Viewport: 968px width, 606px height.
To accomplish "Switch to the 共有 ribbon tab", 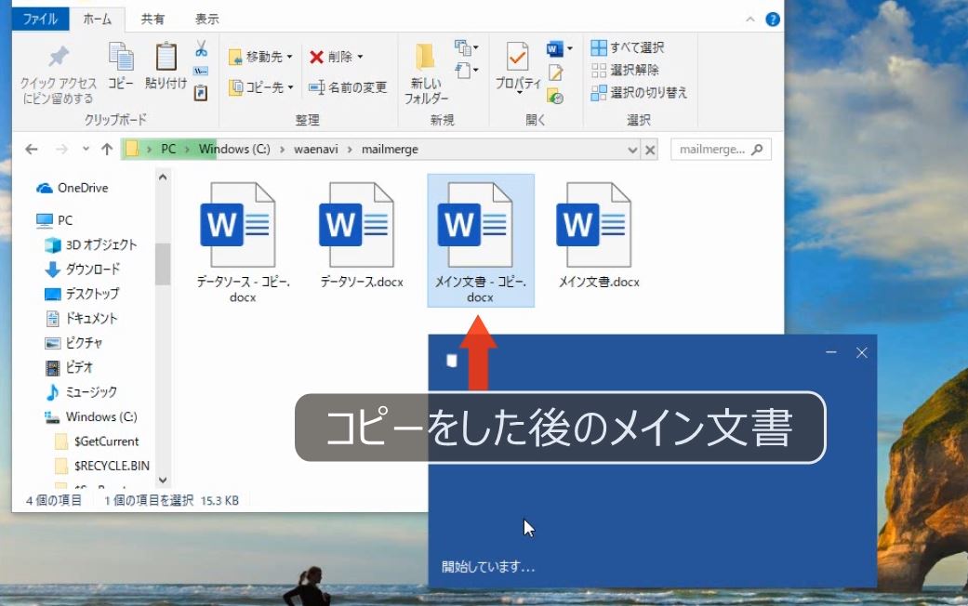I will pyautogui.click(x=153, y=18).
